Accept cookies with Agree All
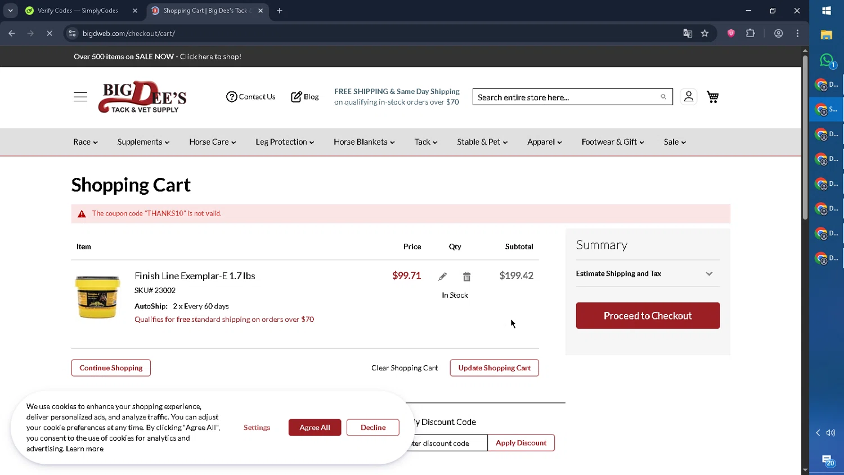The width and height of the screenshot is (844, 475). (315, 428)
